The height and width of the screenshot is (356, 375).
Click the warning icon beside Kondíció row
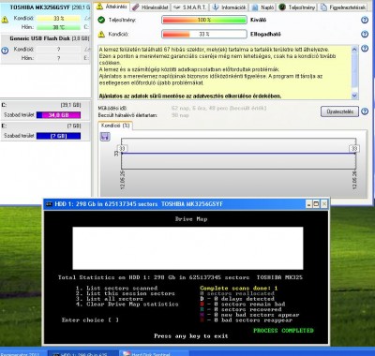click(101, 34)
